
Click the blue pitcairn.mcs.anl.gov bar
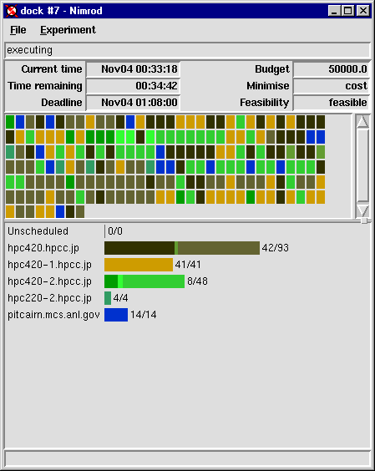tap(116, 315)
